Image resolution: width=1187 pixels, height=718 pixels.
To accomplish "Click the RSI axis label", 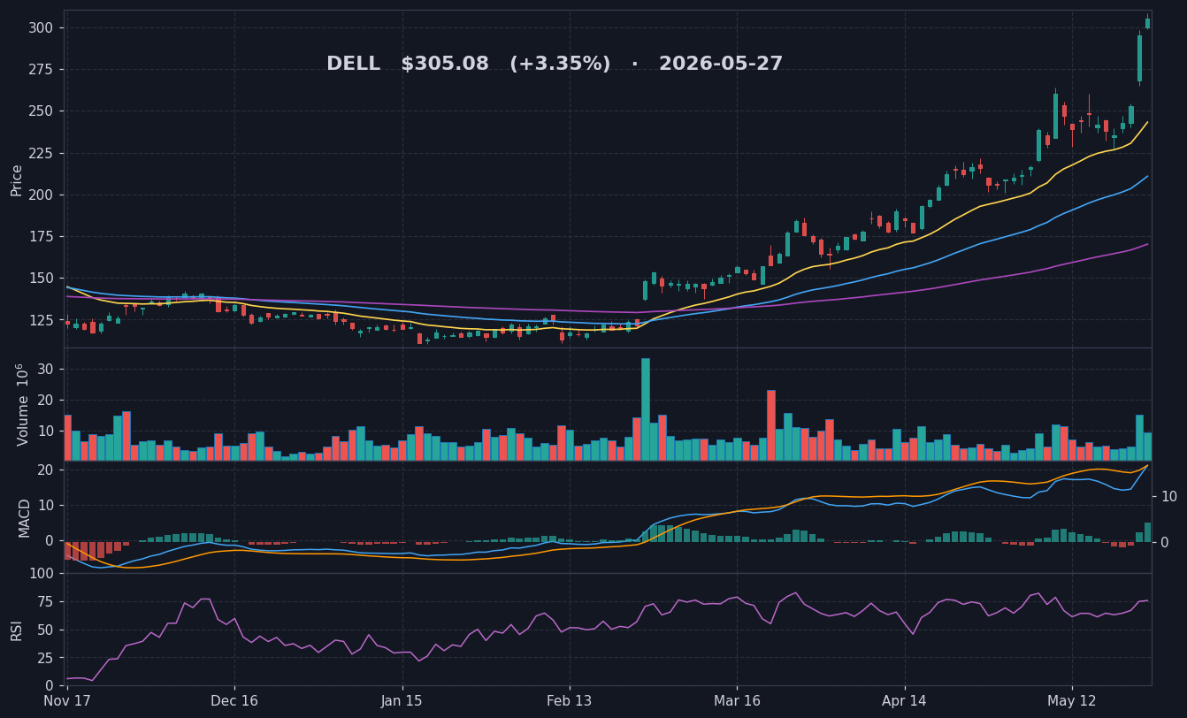I will click(17, 630).
